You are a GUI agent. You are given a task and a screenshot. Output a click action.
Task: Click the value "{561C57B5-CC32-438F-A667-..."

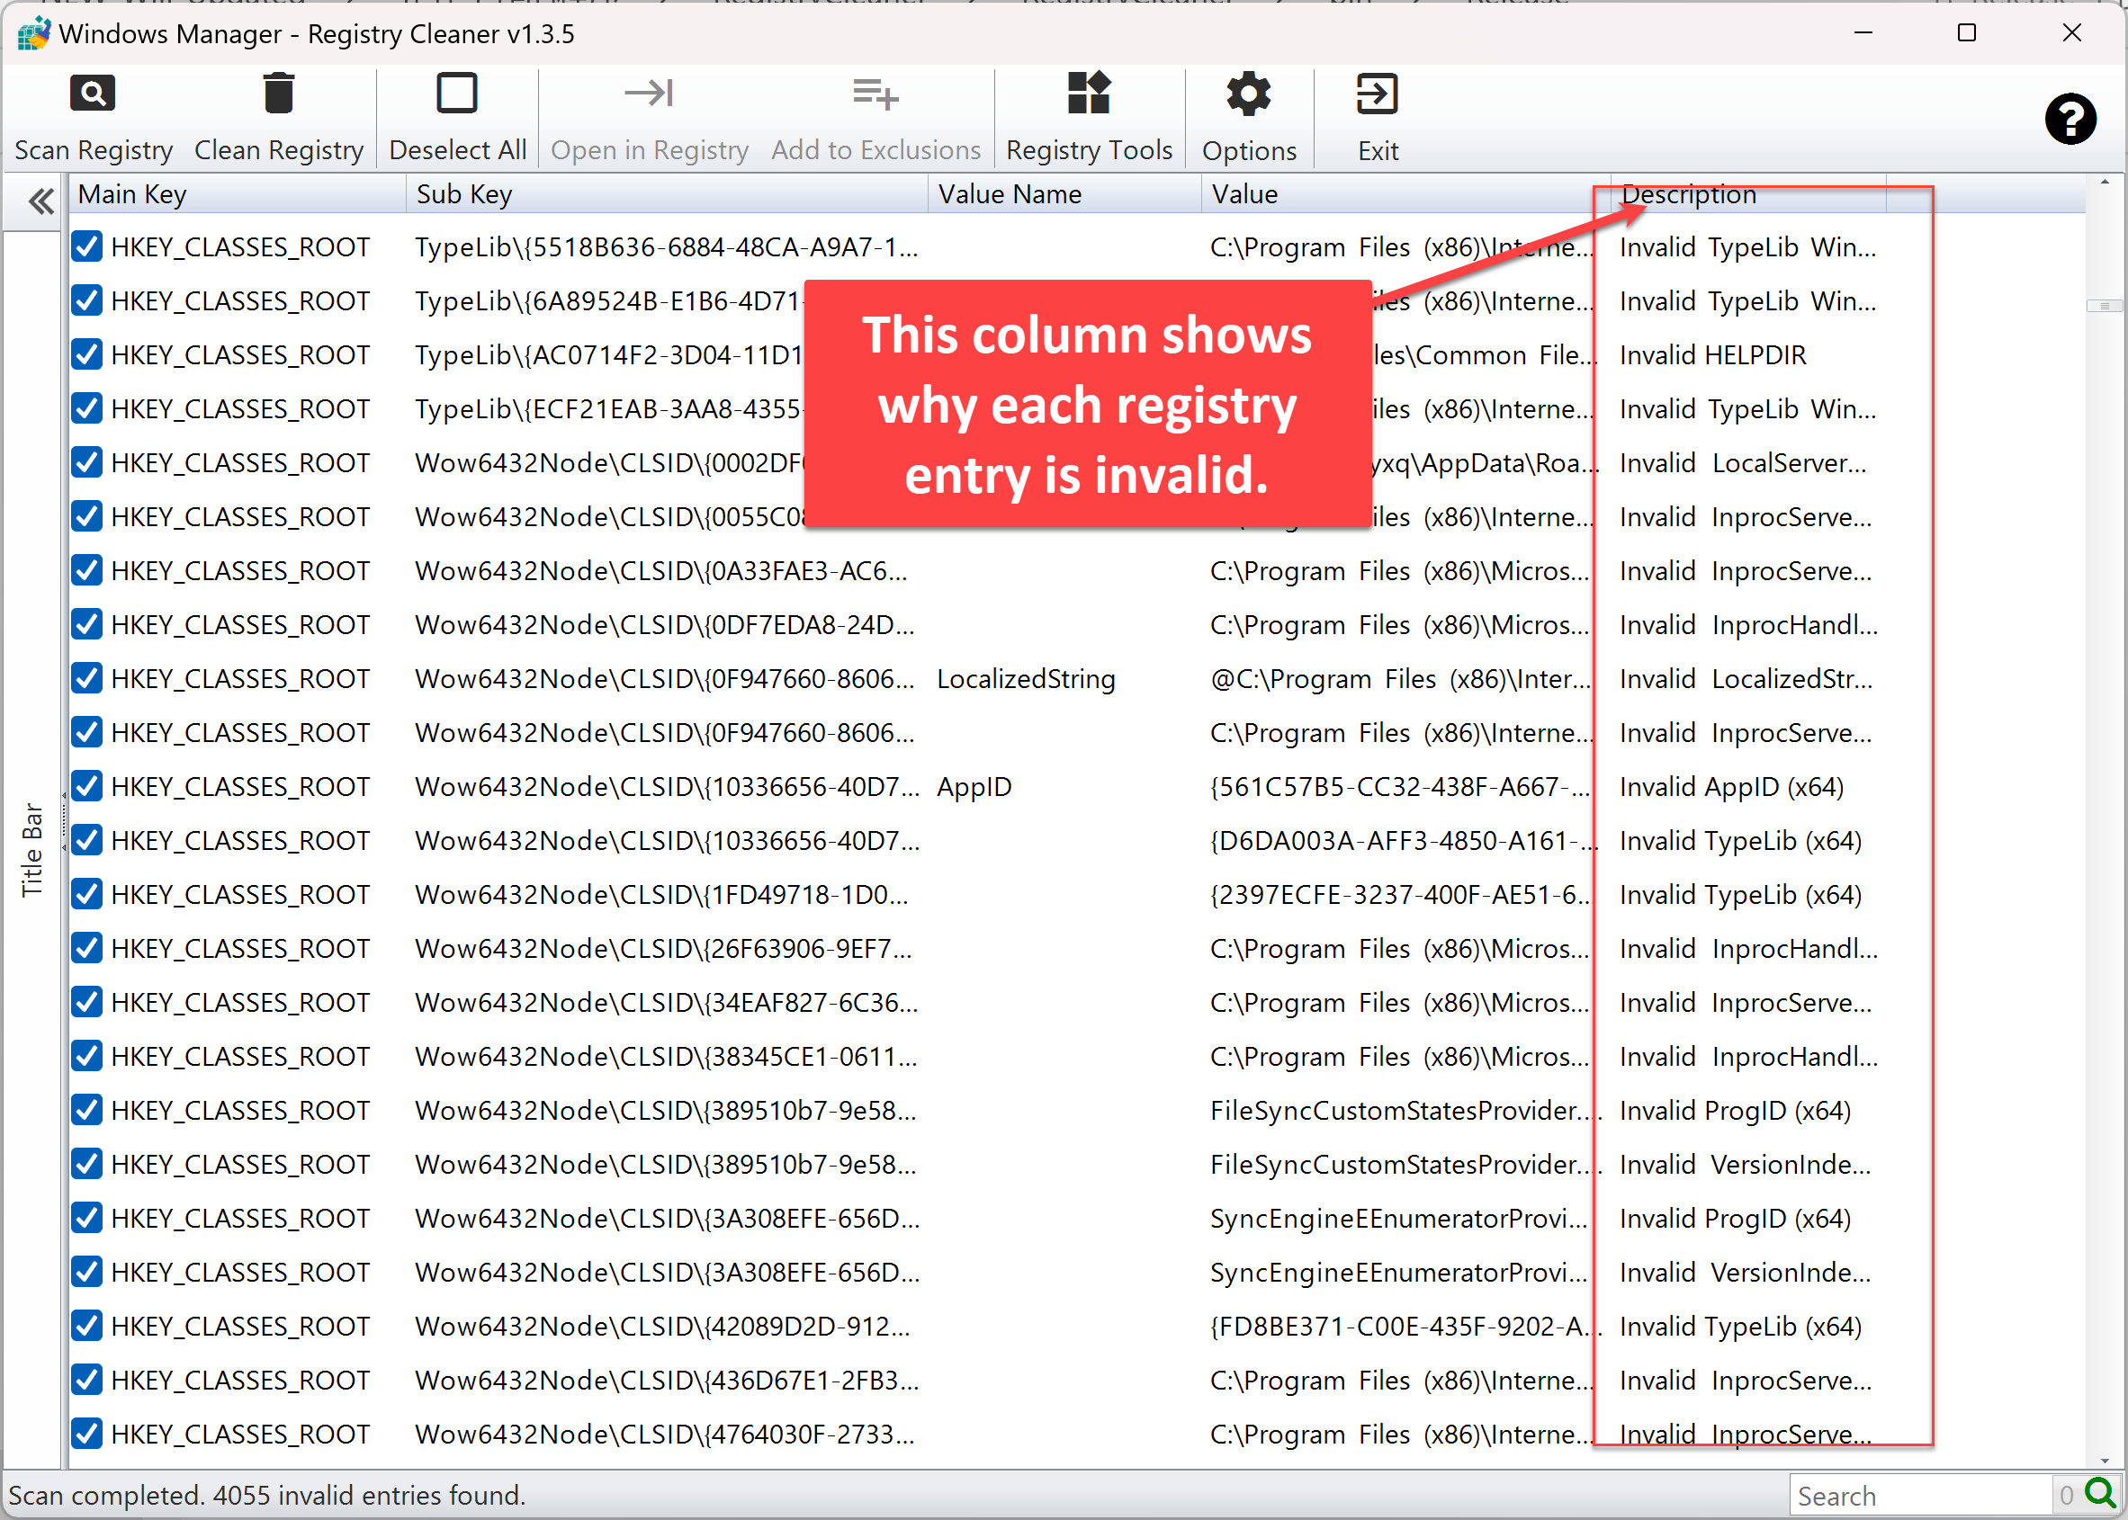point(1401,787)
